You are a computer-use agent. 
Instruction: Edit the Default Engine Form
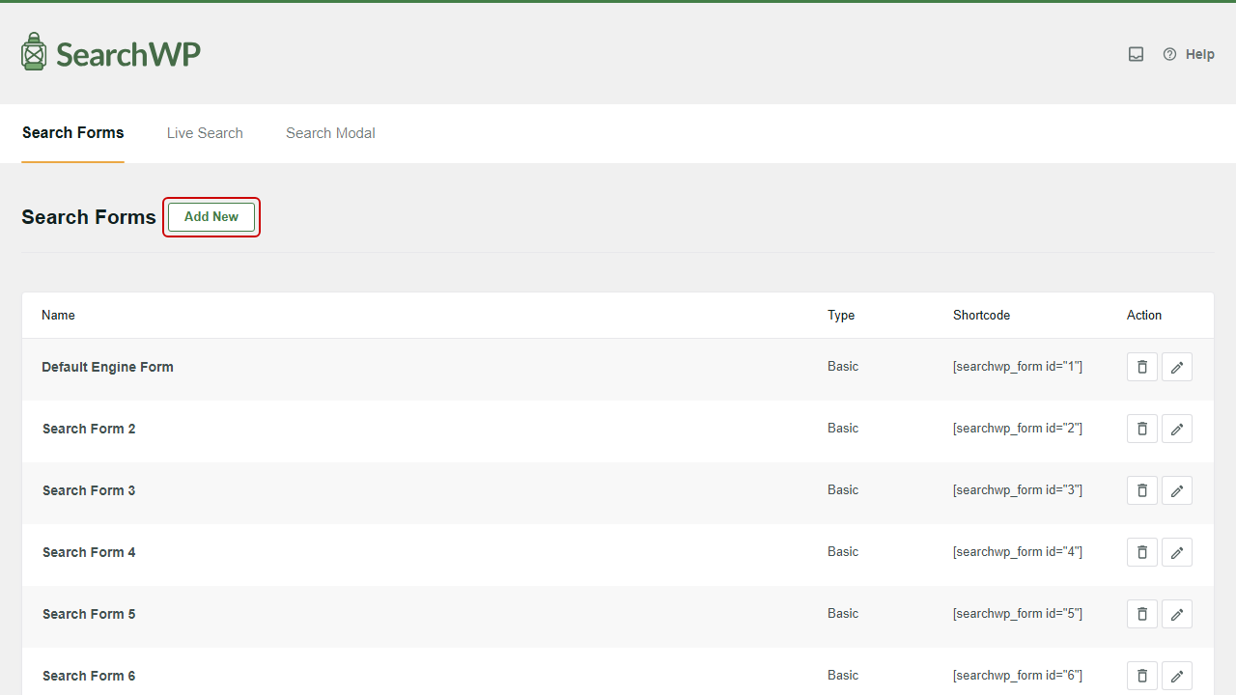click(1177, 367)
